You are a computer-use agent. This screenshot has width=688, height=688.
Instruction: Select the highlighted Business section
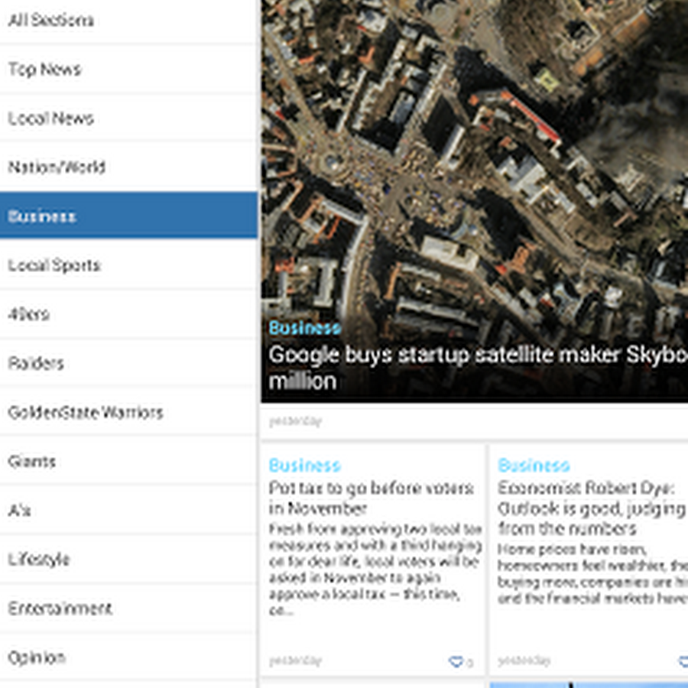click(128, 216)
